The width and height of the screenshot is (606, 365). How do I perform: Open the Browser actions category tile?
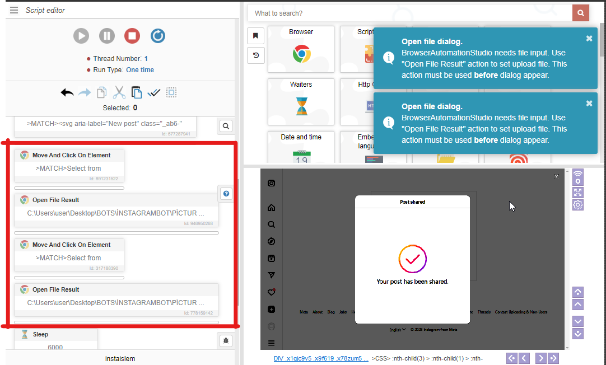tap(301, 49)
